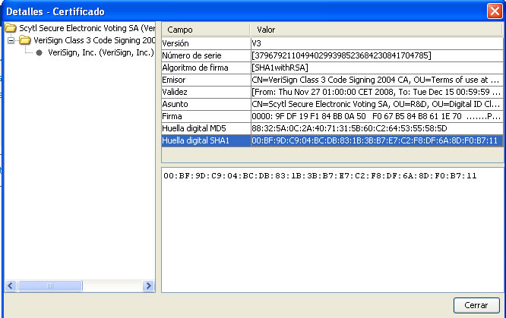This screenshot has height=318, width=506.
Task: Select the Versión field row
Action: (x=332, y=43)
